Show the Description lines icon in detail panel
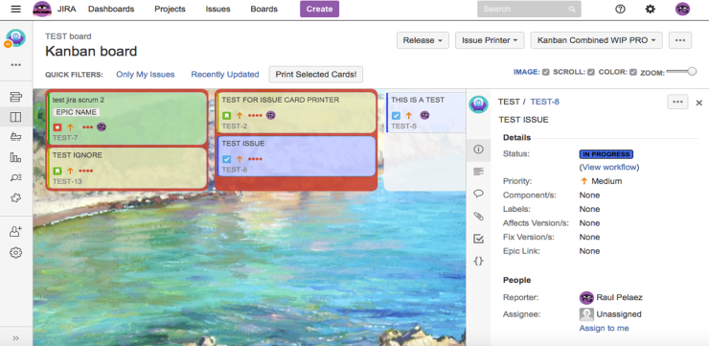 pyautogui.click(x=478, y=172)
